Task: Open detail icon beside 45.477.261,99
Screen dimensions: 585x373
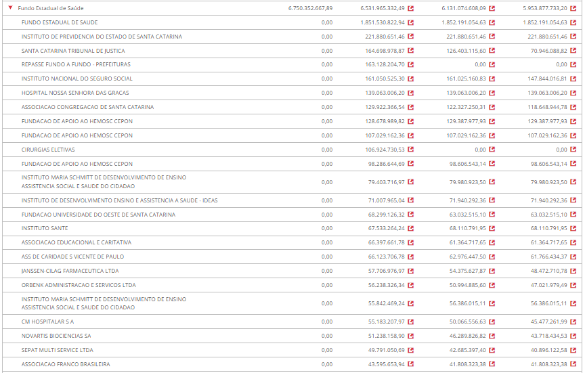Action: click(573, 322)
